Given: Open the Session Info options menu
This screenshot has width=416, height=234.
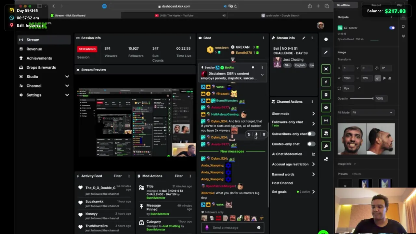Looking at the screenshot, I should (190, 38).
